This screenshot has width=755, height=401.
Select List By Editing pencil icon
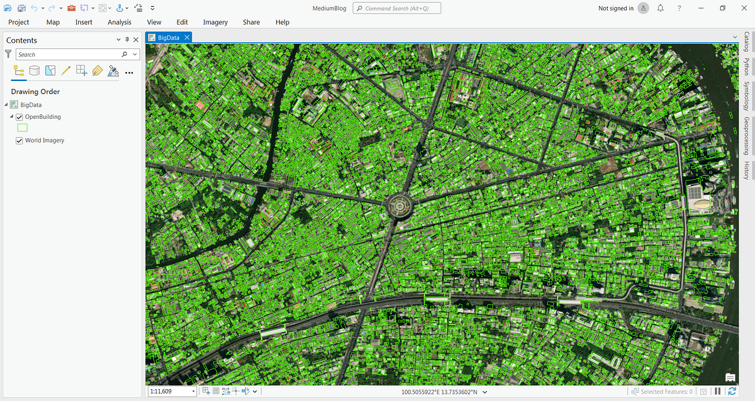coord(65,70)
